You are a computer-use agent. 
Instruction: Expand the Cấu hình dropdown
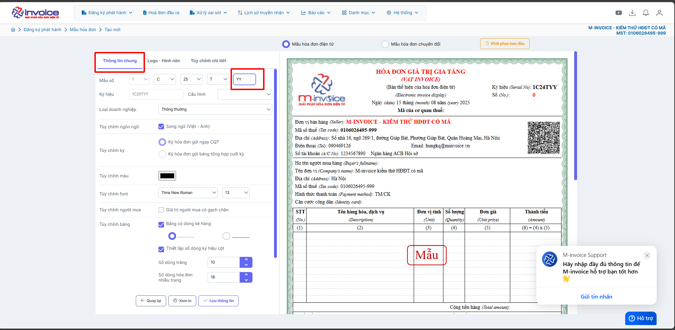pyautogui.click(x=245, y=94)
